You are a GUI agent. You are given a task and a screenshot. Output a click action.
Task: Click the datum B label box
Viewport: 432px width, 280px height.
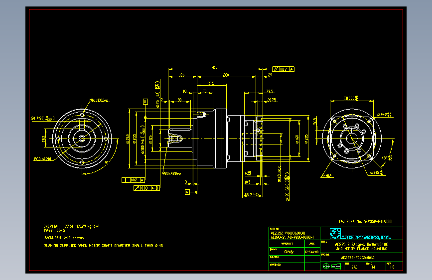tap(145, 102)
